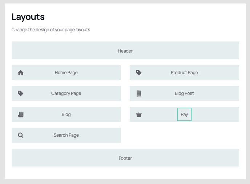The height and width of the screenshot is (184, 250).
Task: Open the Footer layout block
Action: [125, 158]
